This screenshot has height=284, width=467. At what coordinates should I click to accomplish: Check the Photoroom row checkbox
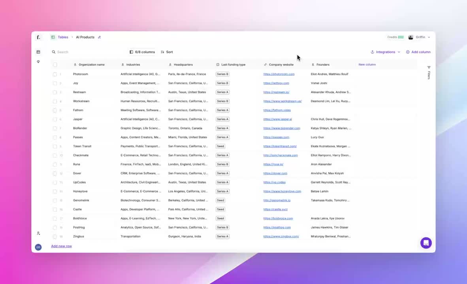(x=55, y=74)
